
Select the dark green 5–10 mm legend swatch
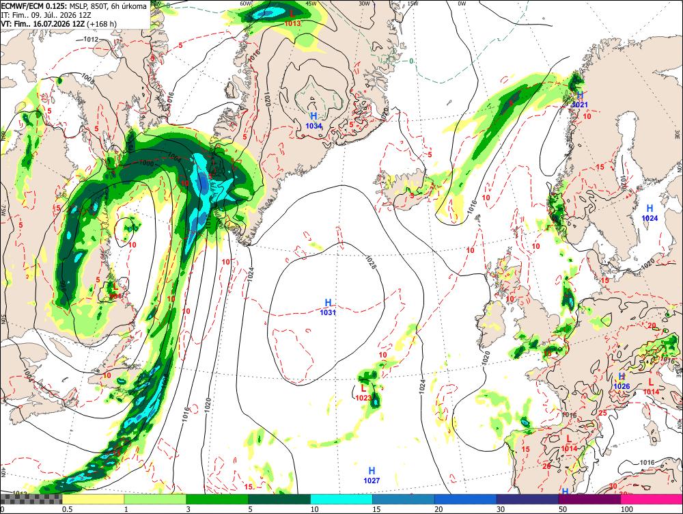click(x=279, y=499)
